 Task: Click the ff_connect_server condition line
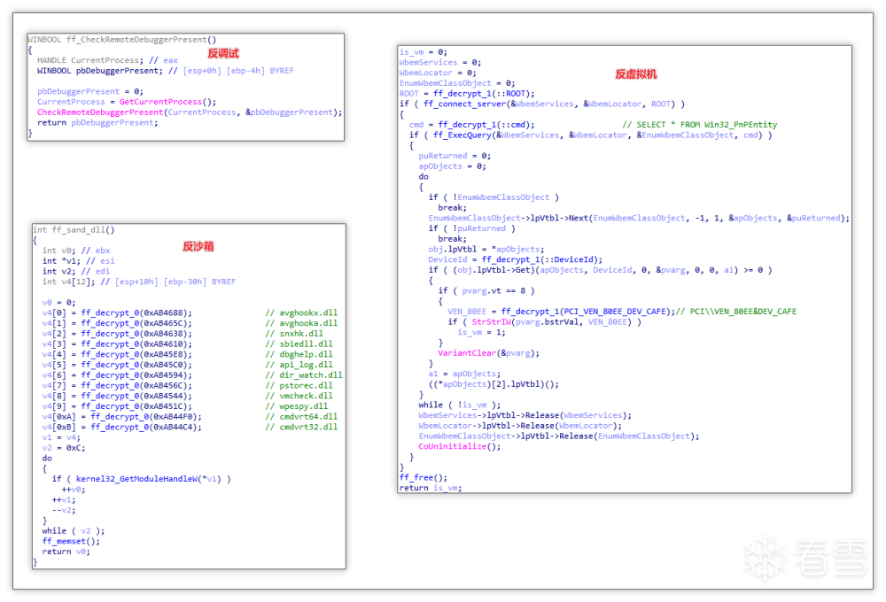coord(542,104)
